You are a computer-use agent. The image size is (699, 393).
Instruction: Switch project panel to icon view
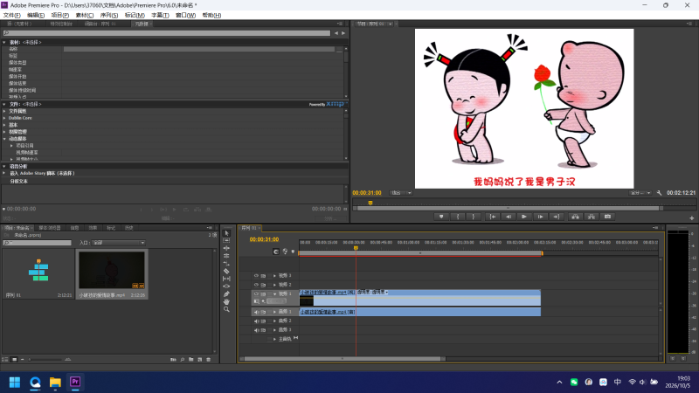tap(14, 360)
